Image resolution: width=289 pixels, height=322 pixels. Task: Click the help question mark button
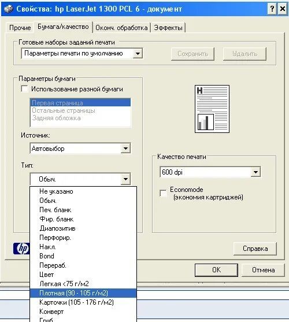coord(272,9)
